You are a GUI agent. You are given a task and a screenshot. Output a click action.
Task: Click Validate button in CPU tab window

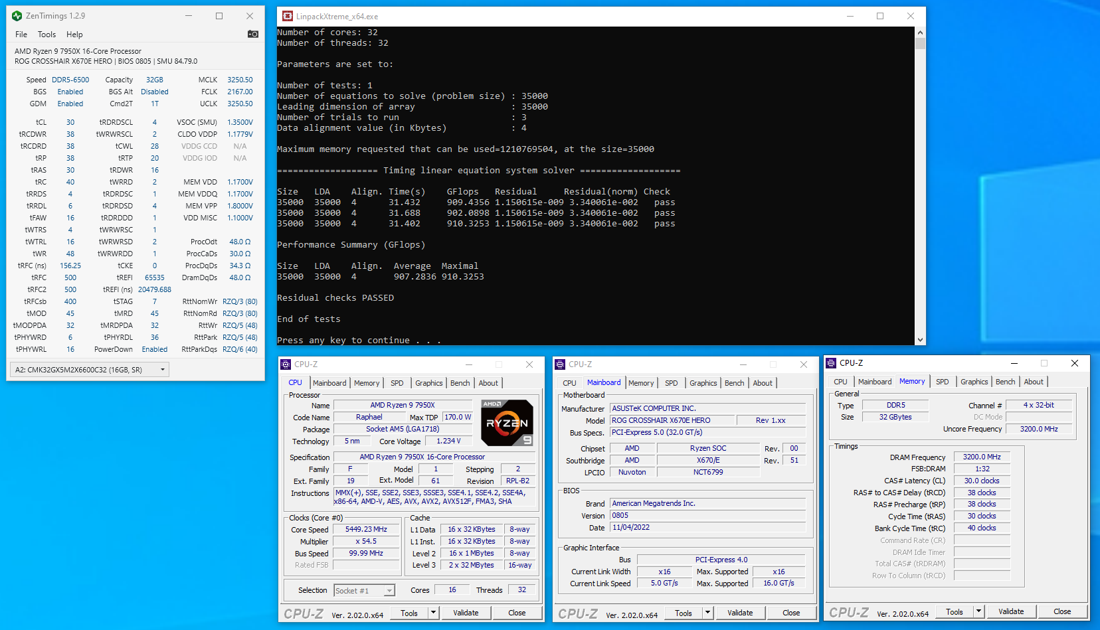tap(466, 613)
